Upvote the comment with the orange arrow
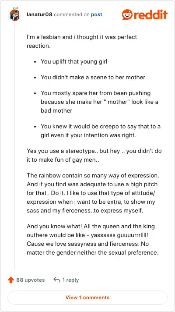The image size is (175, 312). tap(11, 280)
